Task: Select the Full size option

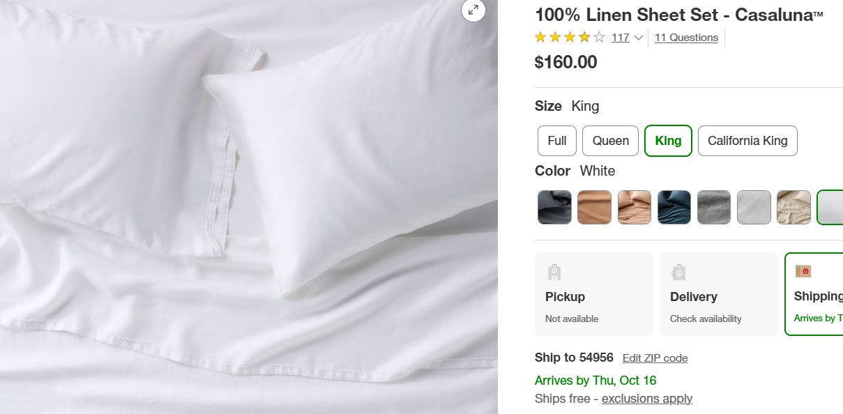Action: 556,140
